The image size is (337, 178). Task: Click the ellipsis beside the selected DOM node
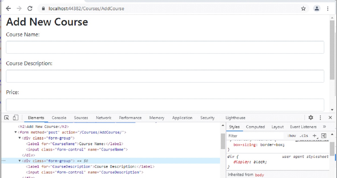pos(3,161)
